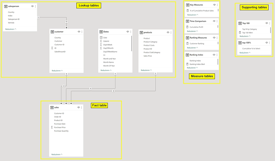Image resolution: width=275 pixels, height=161 pixels.
Task: Click the top 100% table icon
Action: pos(240,43)
